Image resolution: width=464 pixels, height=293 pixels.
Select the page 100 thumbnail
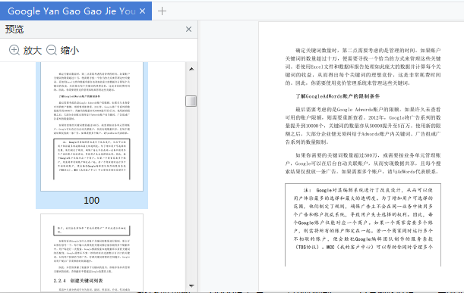point(92,126)
